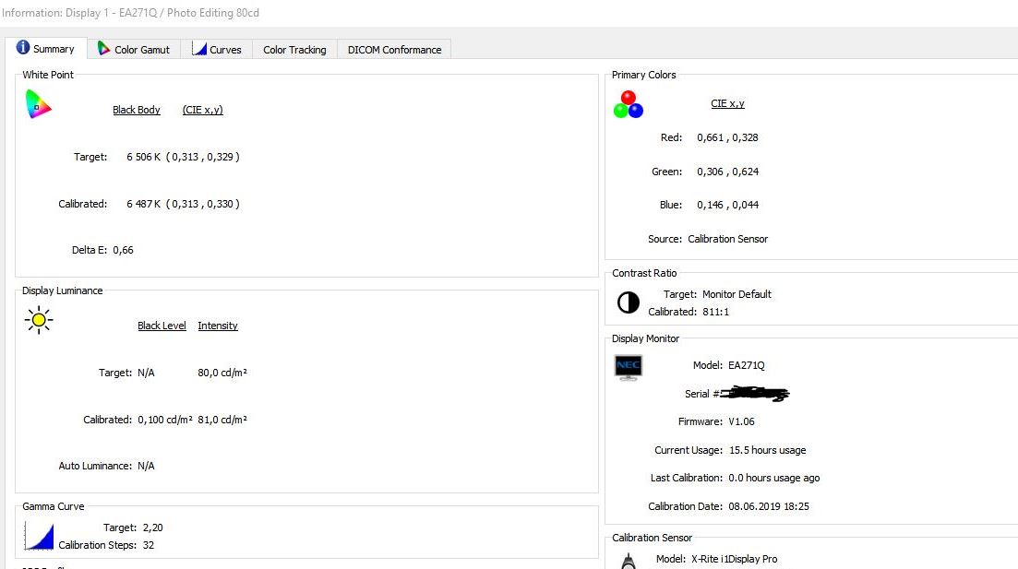This screenshot has height=569, width=1018.
Task: Click the Calibration Sensor device icon
Action: tap(629, 560)
